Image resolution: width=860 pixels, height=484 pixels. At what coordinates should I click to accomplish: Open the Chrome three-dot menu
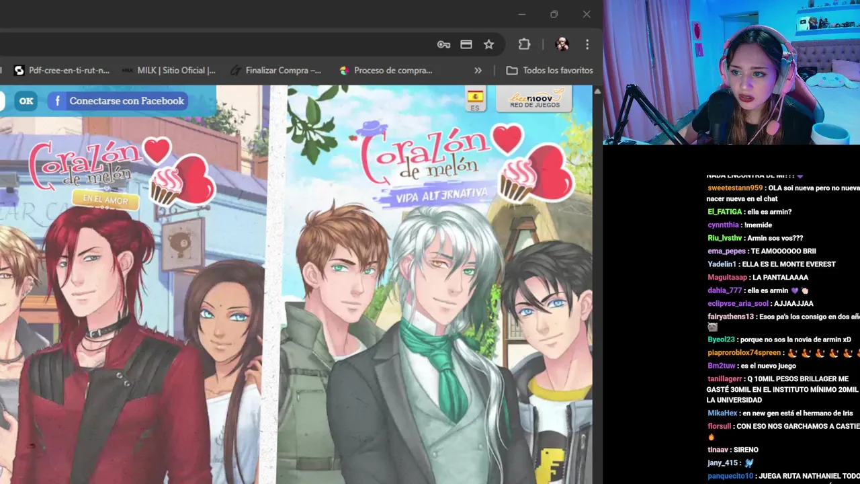(587, 44)
